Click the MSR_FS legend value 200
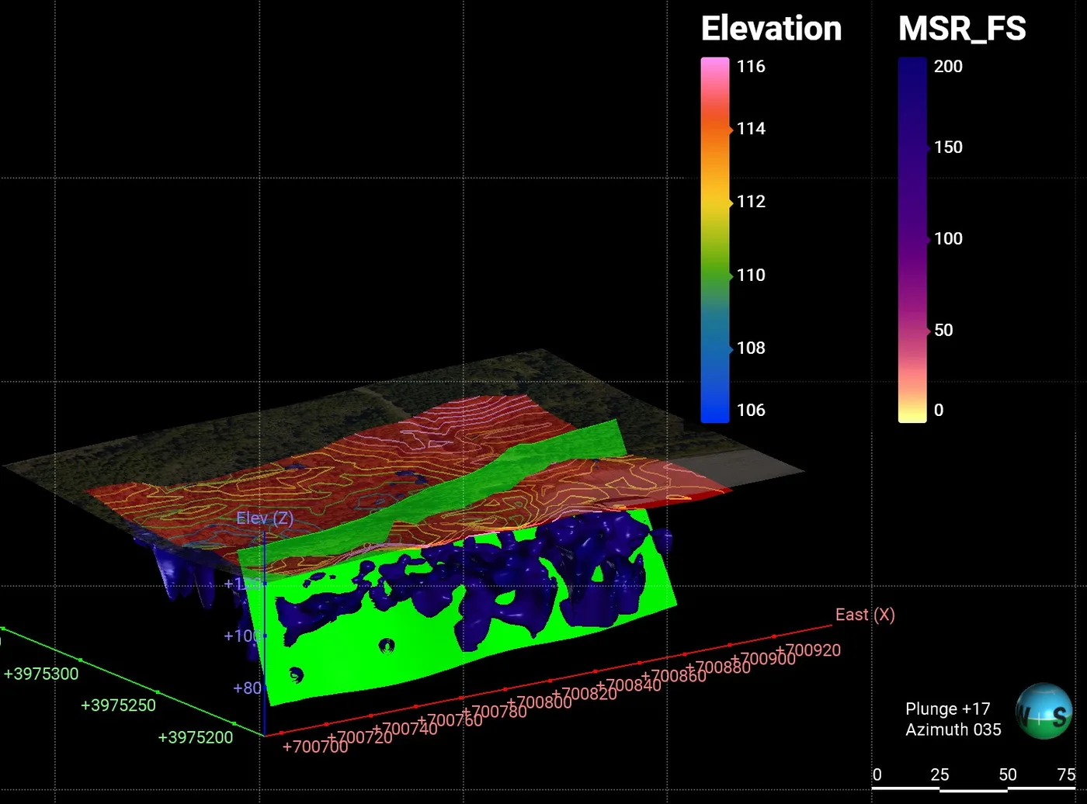This screenshot has height=804, width=1087. point(948,67)
